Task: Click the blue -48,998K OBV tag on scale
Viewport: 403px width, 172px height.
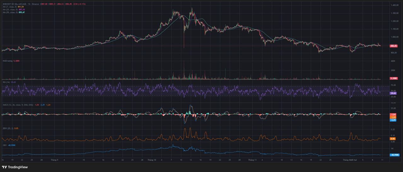Action: coord(394,155)
